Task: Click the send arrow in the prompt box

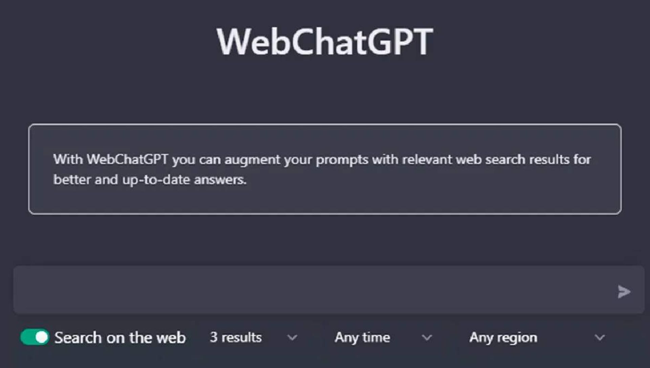Action: [624, 291]
